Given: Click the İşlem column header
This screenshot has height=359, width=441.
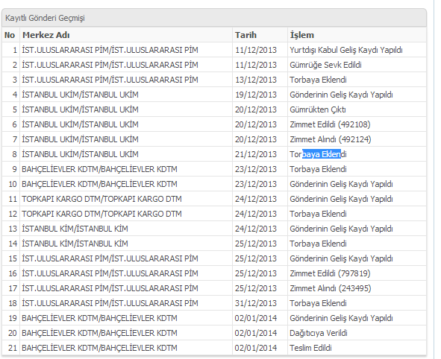Looking at the screenshot, I should (301, 35).
